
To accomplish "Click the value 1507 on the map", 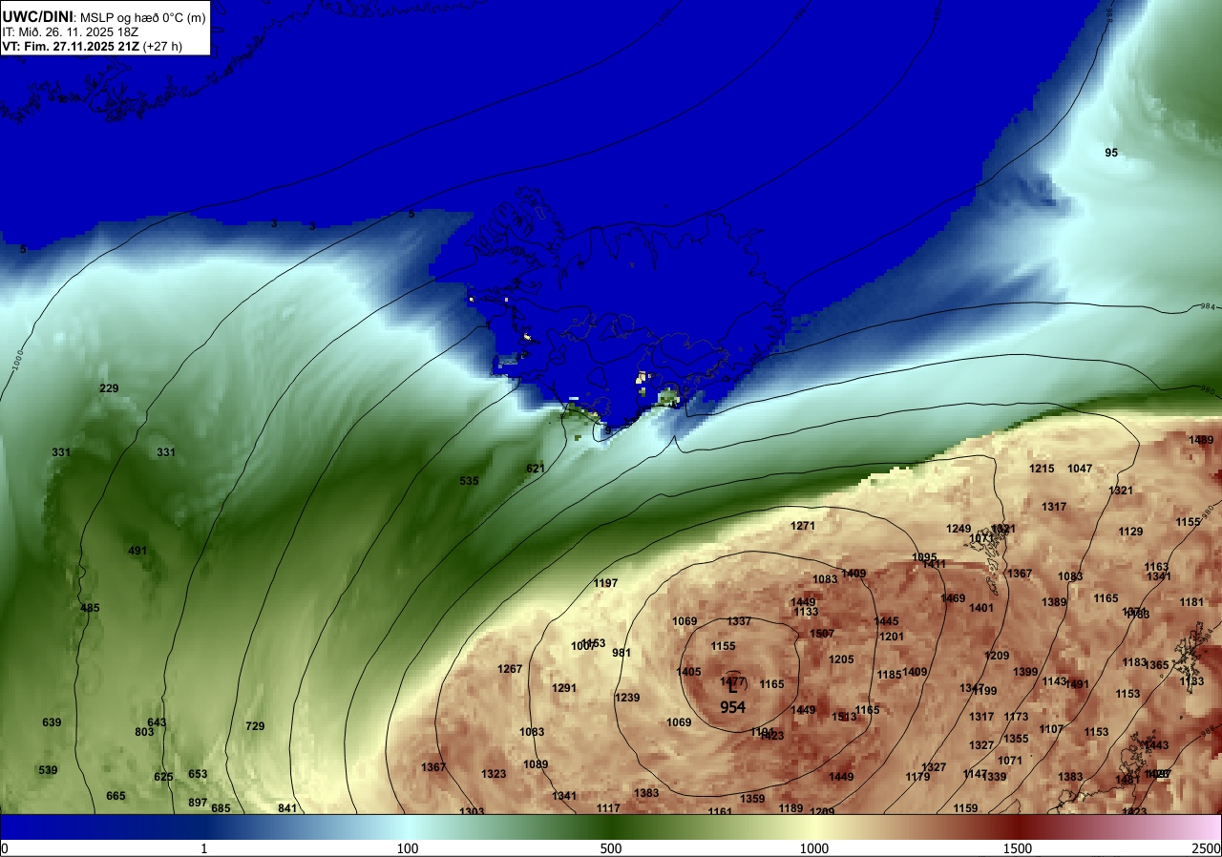I will [822, 634].
